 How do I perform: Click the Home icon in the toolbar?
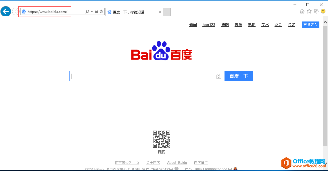pyautogui.click(x=302, y=11)
